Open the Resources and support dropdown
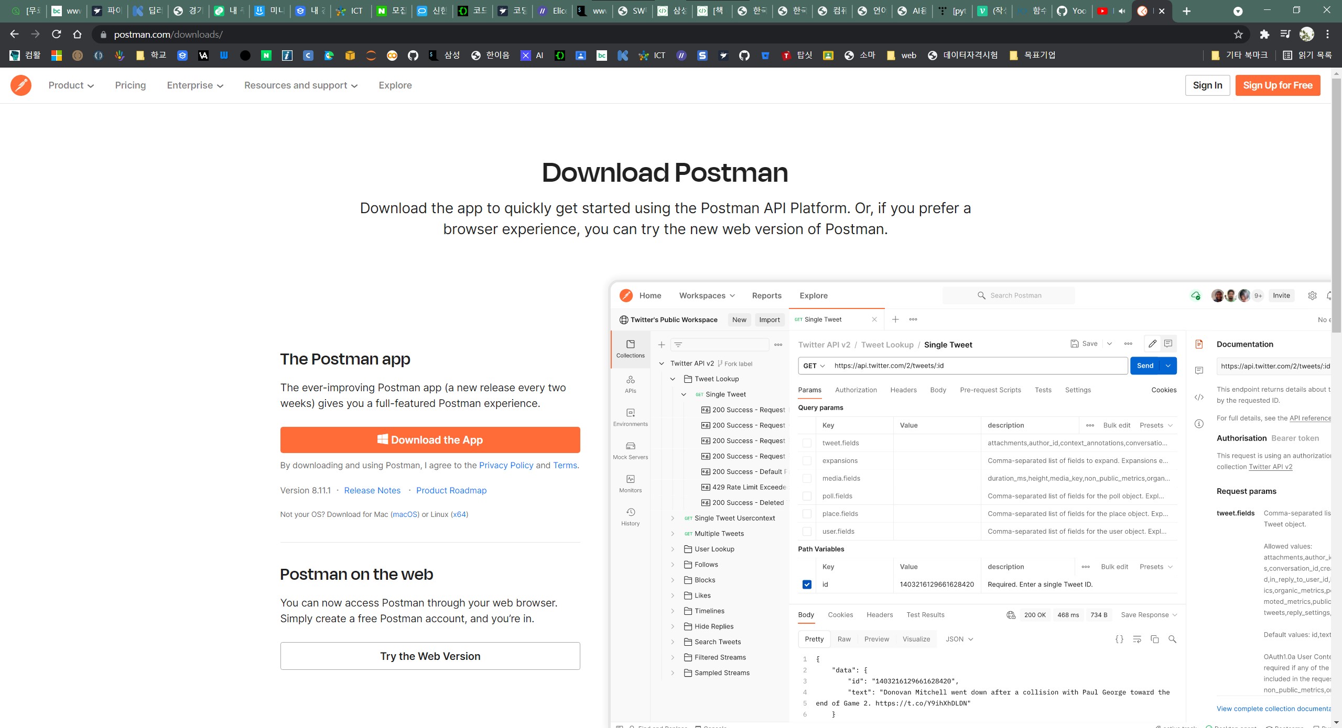This screenshot has width=1342, height=728. pos(300,85)
